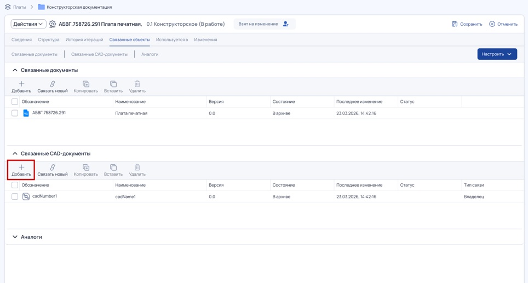Click Вставить in Связанные CAD-документы toolbar
Screen dimensions: 528x283
(113, 170)
